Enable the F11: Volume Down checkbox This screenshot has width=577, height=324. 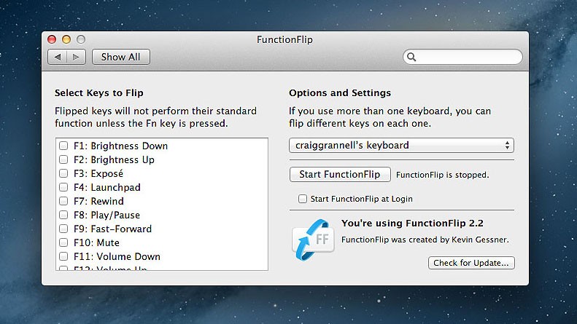click(64, 256)
